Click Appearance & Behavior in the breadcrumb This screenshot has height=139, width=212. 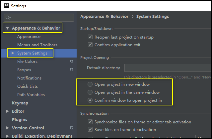click(104, 17)
